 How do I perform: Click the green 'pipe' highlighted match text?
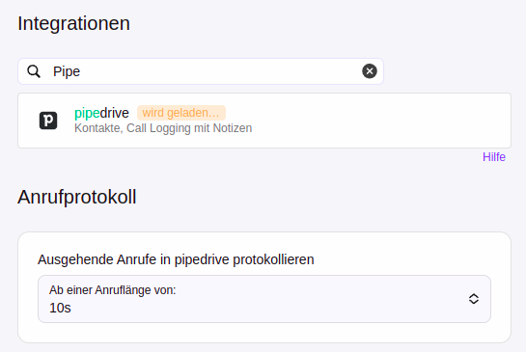pyautogui.click(x=87, y=113)
